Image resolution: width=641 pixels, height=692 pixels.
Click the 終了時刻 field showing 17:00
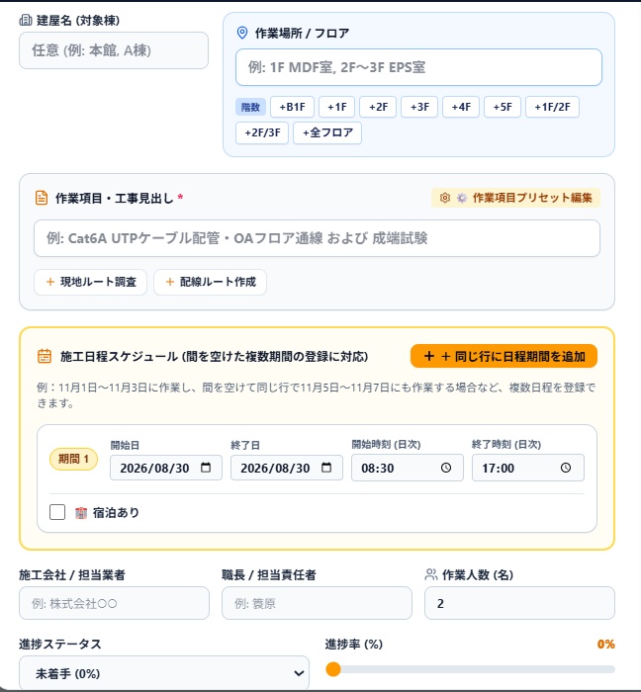pos(528,468)
